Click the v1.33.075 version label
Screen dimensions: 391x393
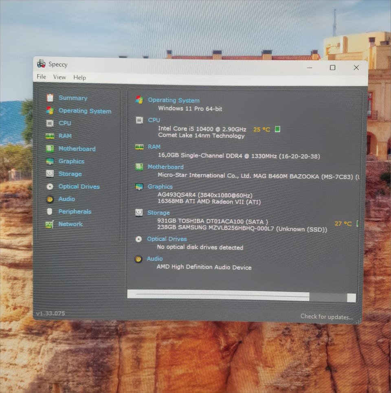[51, 313]
